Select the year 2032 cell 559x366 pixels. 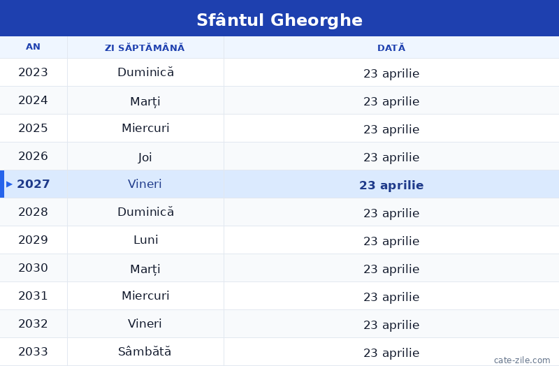tap(33, 323)
